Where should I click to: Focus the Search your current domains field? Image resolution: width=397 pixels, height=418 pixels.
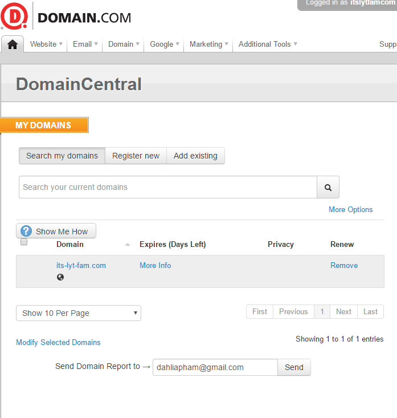coord(168,187)
